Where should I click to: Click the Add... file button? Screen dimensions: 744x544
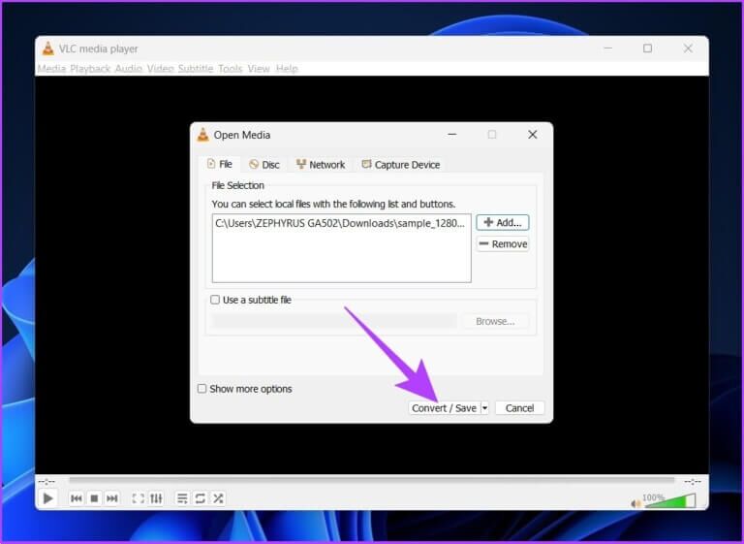point(503,222)
